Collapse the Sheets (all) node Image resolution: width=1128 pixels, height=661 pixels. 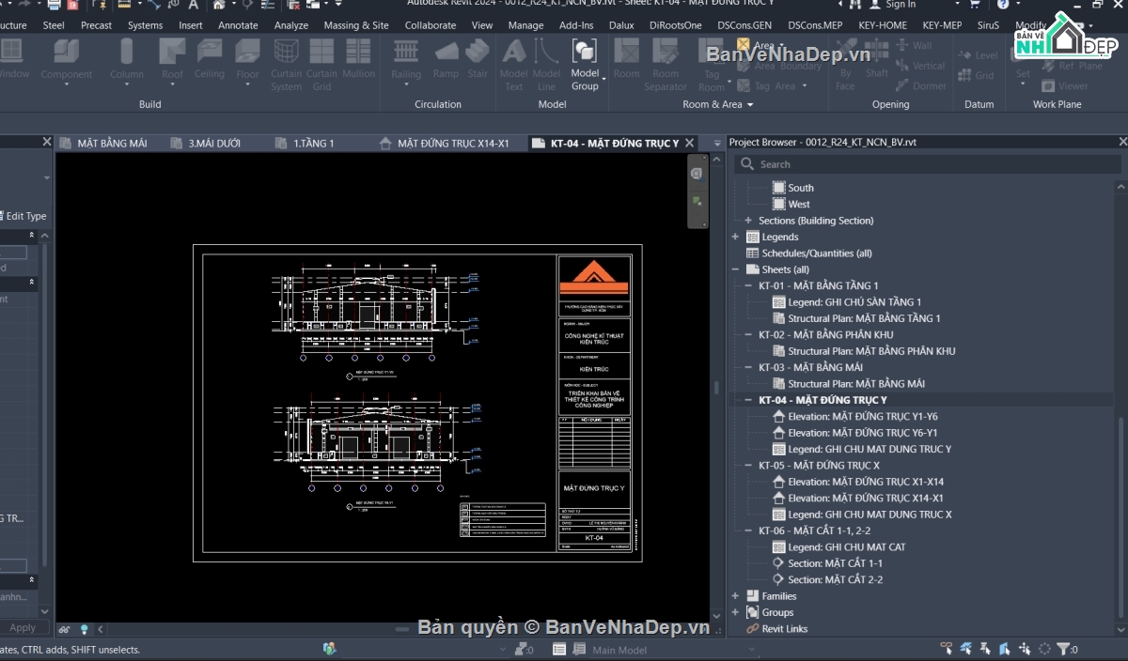pyautogui.click(x=735, y=269)
